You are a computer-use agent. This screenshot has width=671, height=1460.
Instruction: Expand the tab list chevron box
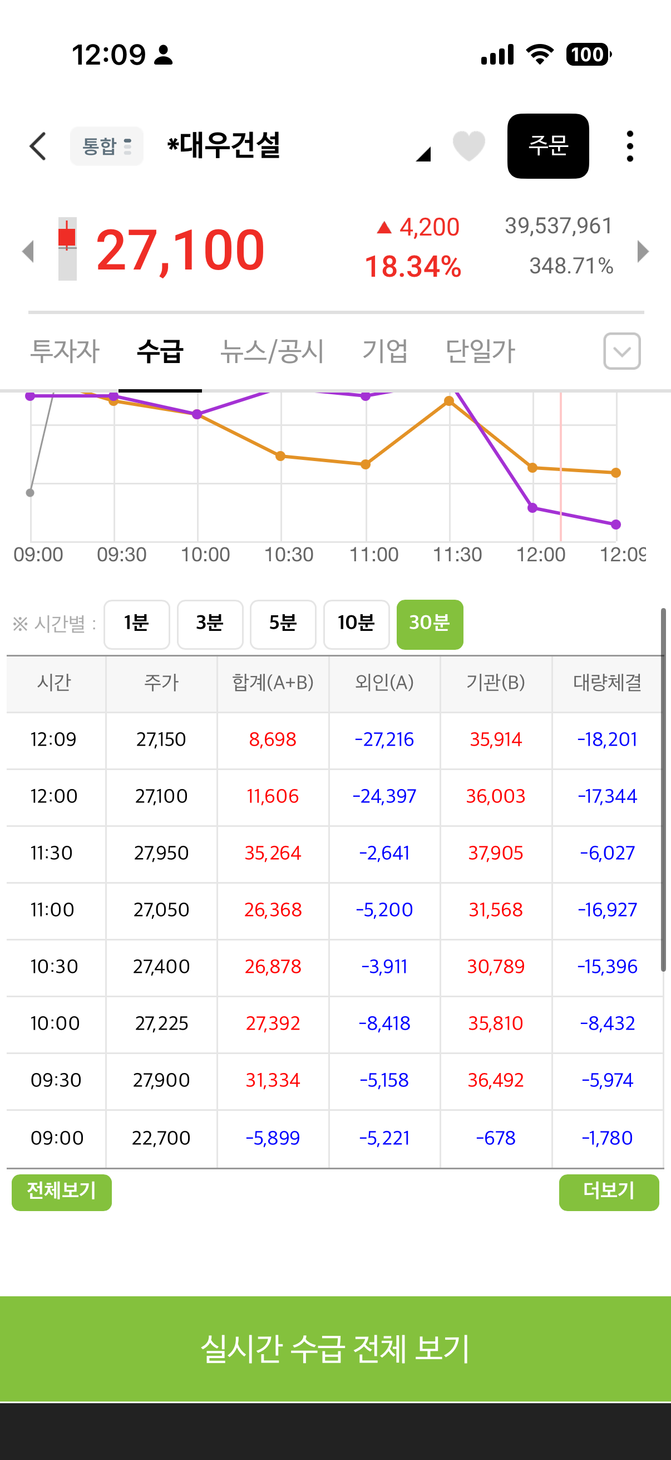tap(621, 351)
